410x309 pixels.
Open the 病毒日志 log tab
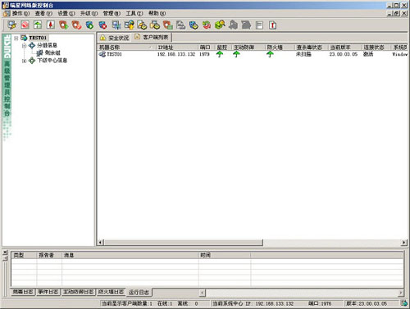23,292
